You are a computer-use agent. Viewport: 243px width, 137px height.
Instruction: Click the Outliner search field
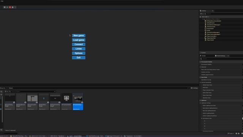pos(224,14)
